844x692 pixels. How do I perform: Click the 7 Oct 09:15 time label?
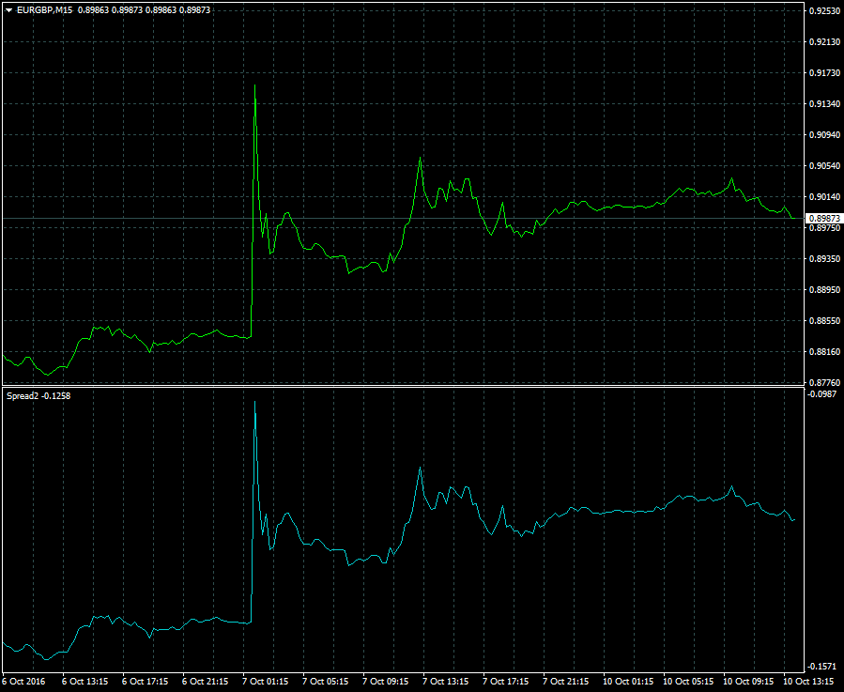point(387,682)
